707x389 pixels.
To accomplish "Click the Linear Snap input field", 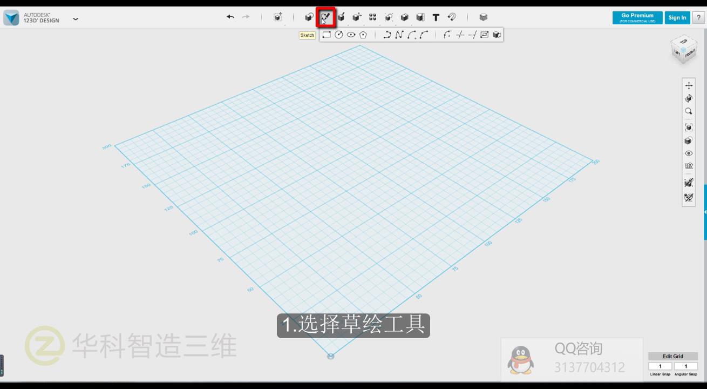I will click(x=660, y=366).
